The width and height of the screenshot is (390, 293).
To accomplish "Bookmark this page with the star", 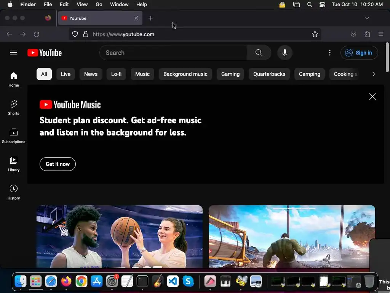I will click(315, 34).
